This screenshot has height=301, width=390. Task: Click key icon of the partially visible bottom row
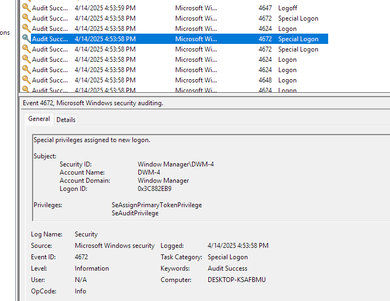(27, 89)
